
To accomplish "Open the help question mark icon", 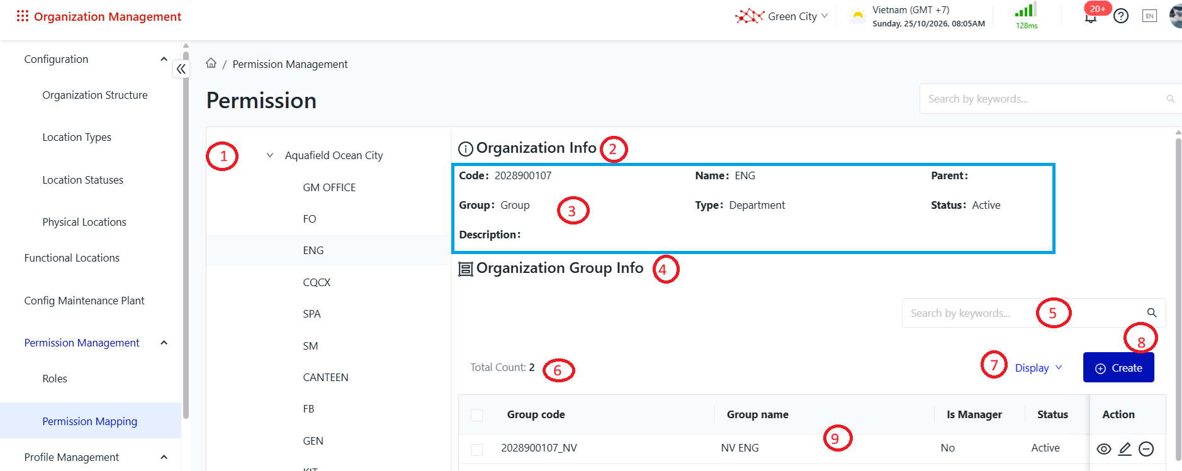I will coord(1121,16).
